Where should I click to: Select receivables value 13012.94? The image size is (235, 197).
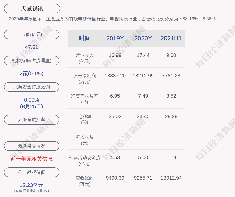171,178
